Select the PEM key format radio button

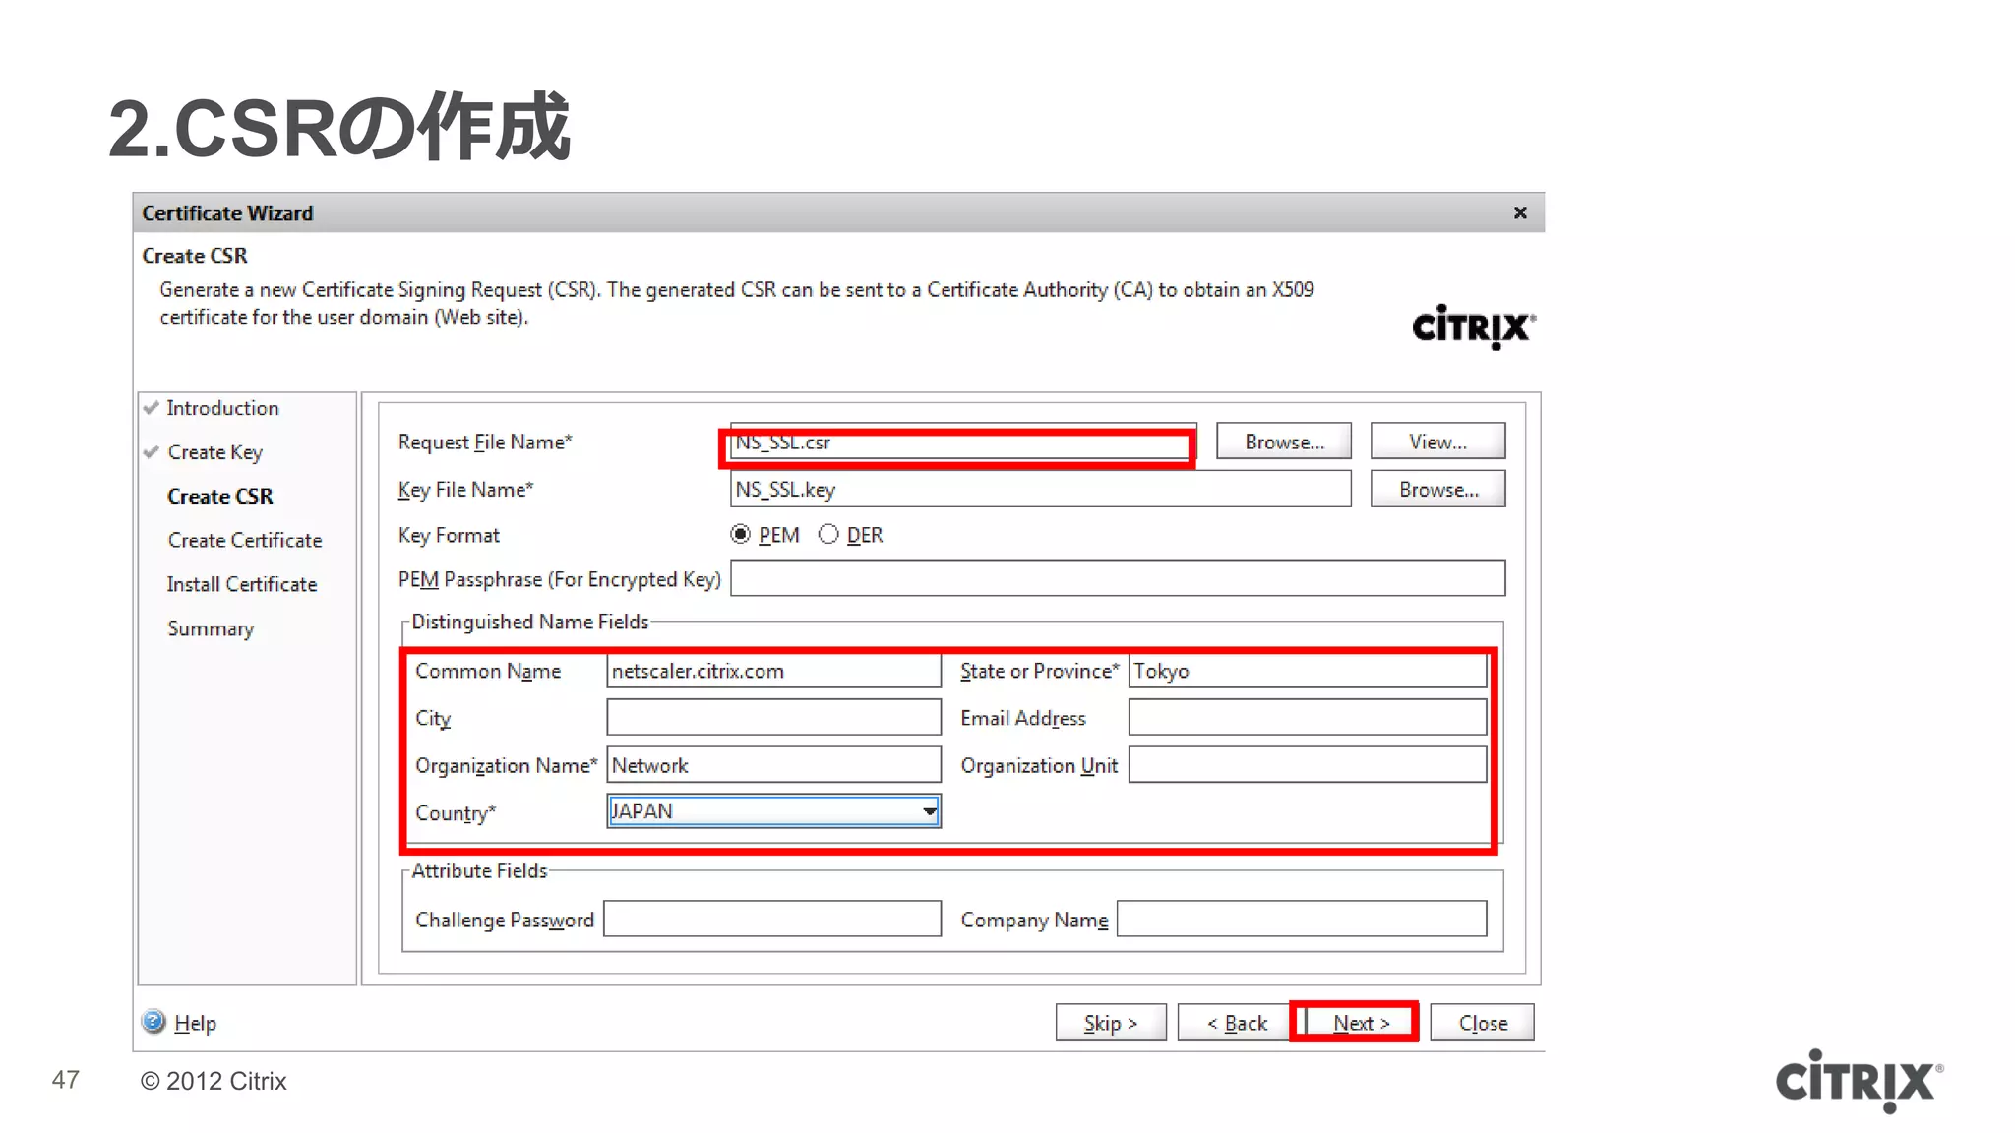(x=740, y=534)
